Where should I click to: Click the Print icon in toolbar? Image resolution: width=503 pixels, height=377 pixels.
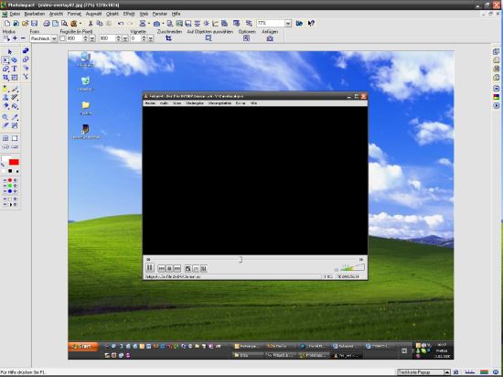click(47, 24)
